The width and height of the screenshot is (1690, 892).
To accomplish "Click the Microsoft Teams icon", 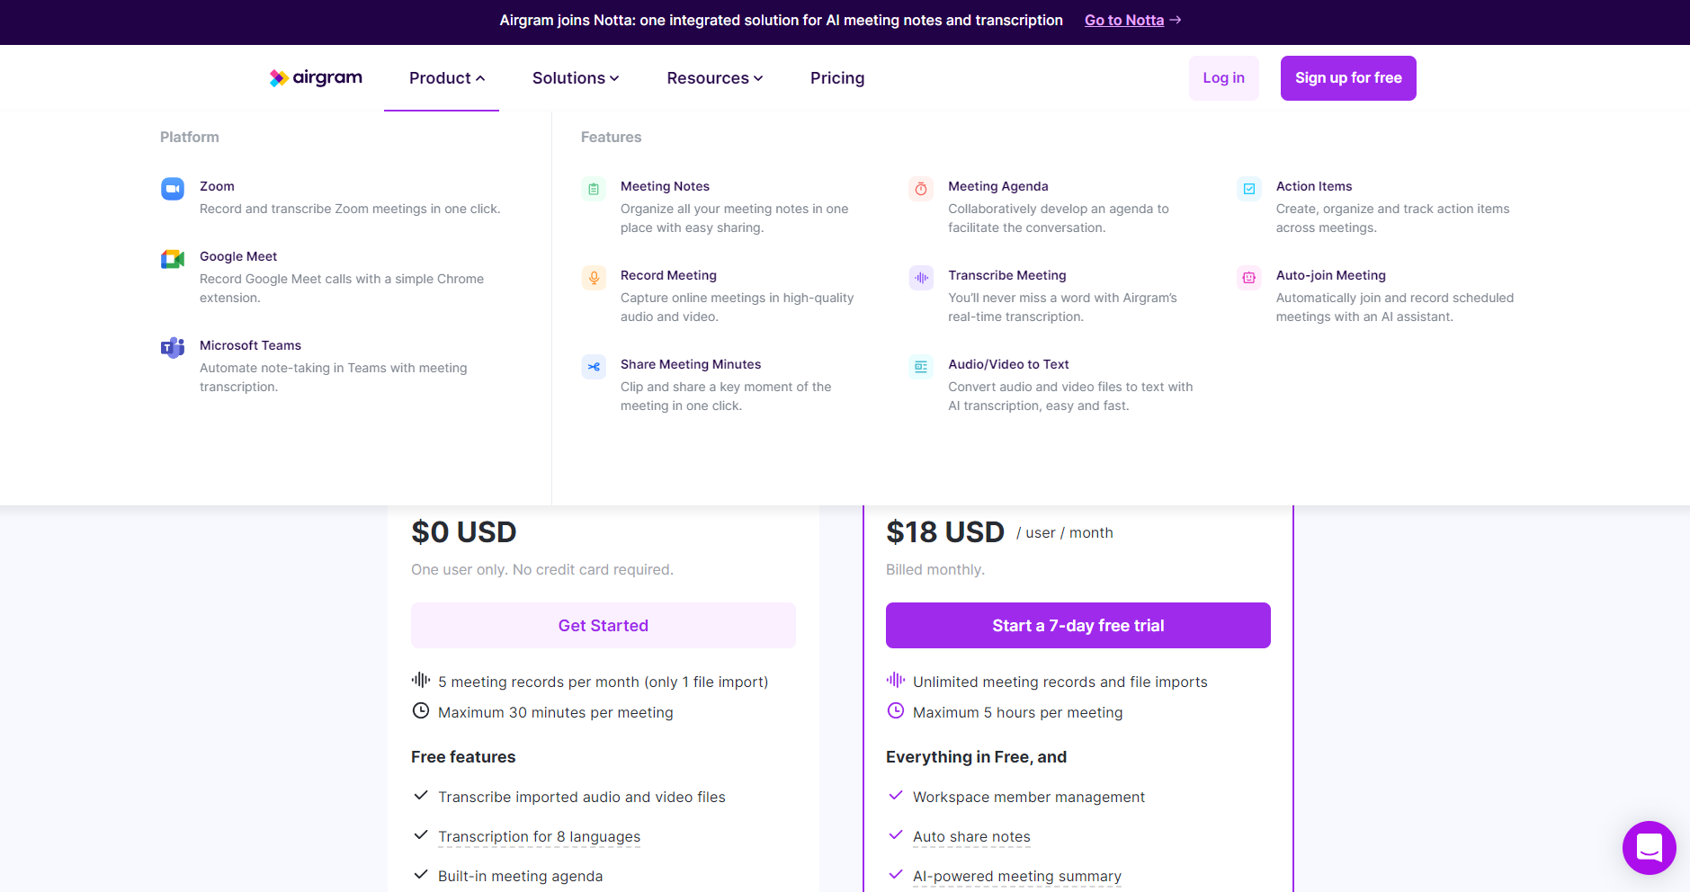I will click(x=173, y=348).
